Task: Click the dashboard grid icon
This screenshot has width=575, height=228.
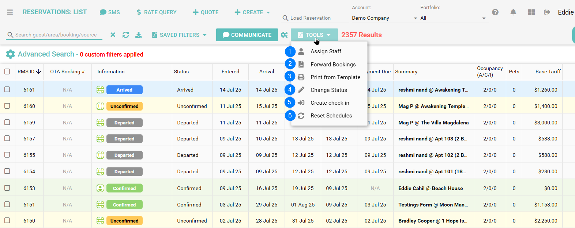Action: 531,12
